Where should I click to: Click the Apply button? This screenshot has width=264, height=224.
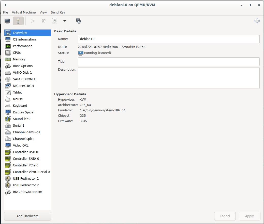pyautogui.click(x=249, y=216)
